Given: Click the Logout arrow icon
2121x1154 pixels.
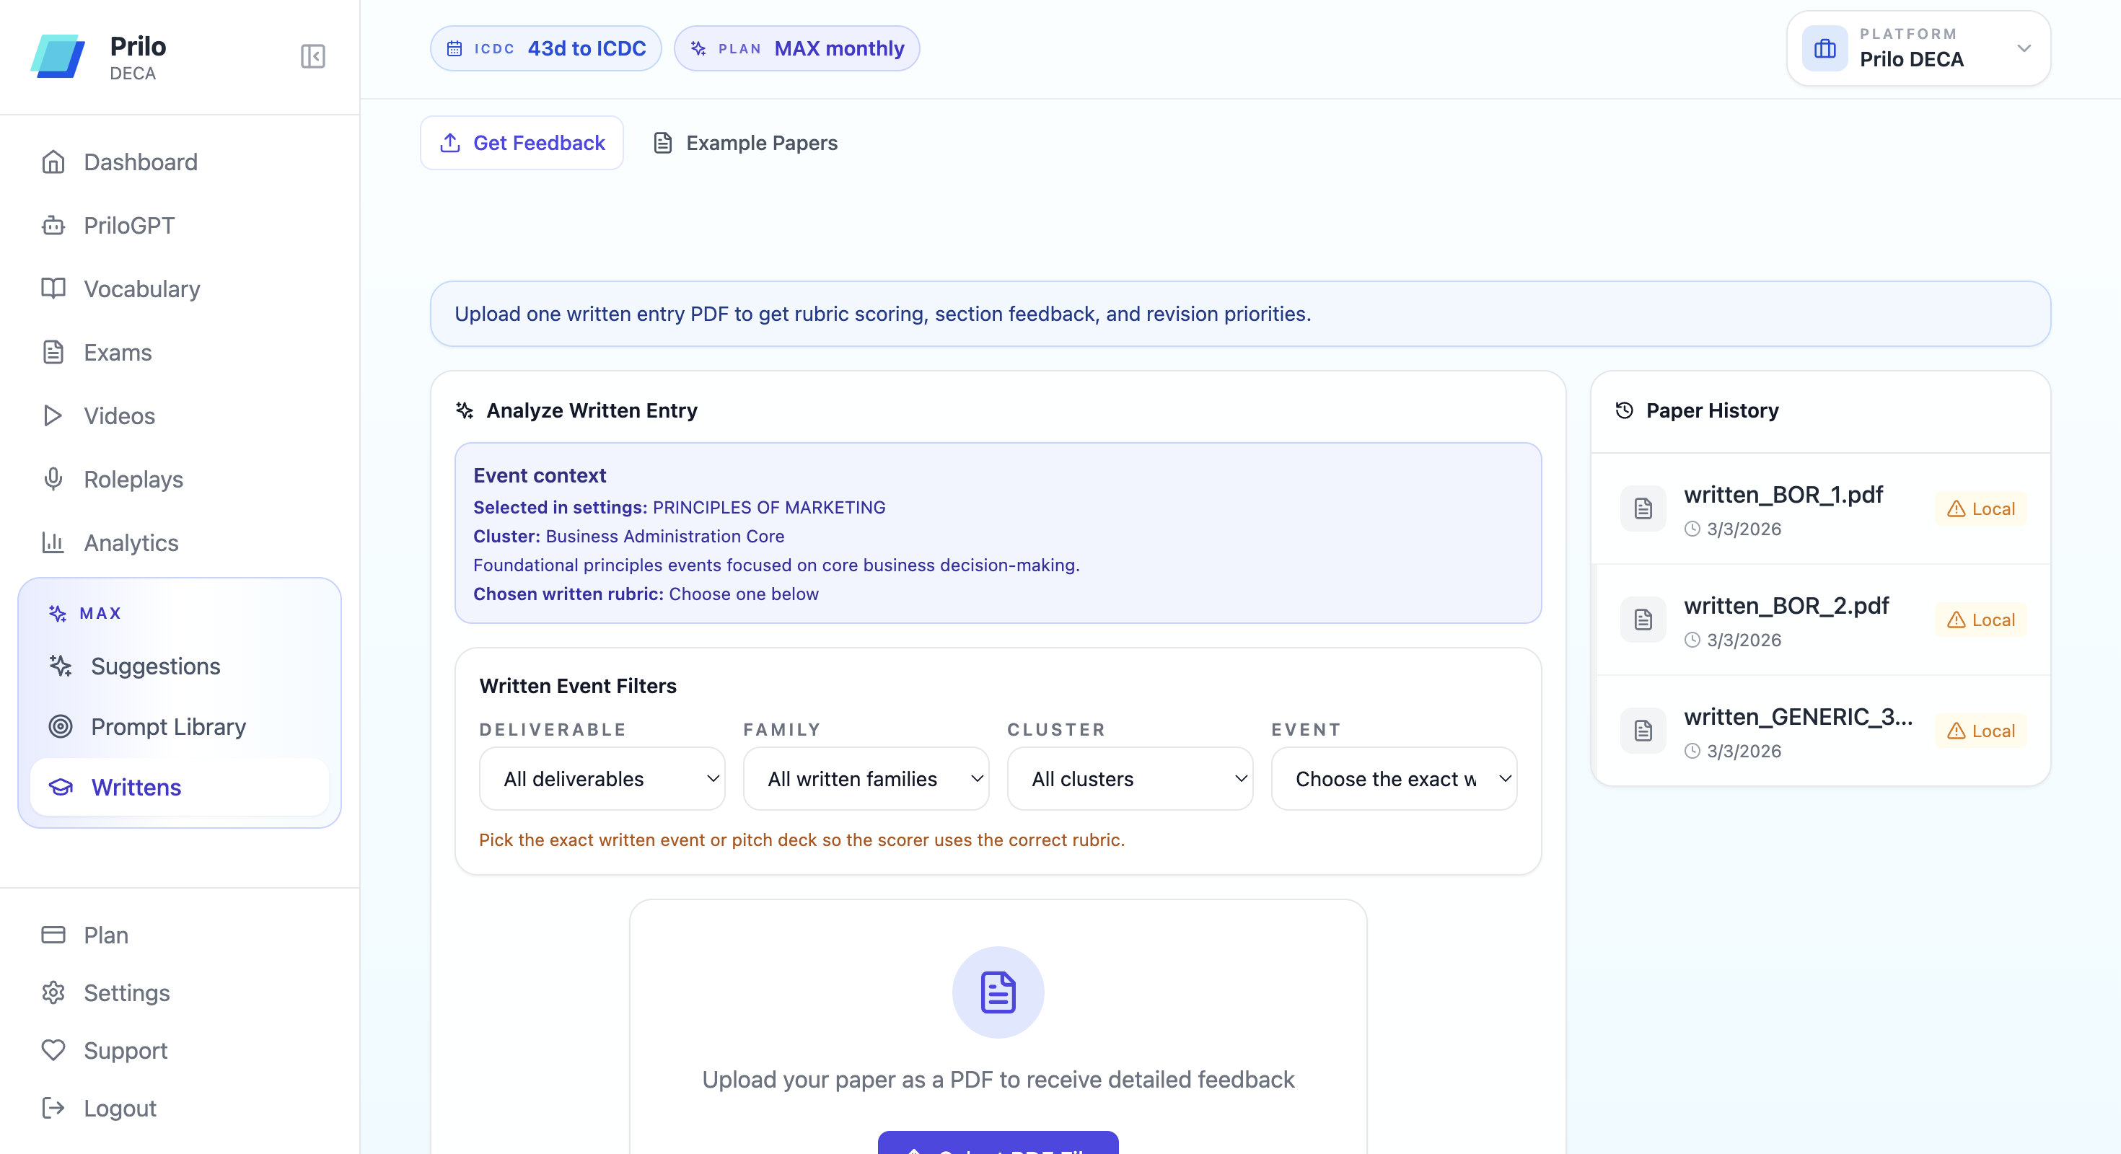Looking at the screenshot, I should click(x=53, y=1108).
